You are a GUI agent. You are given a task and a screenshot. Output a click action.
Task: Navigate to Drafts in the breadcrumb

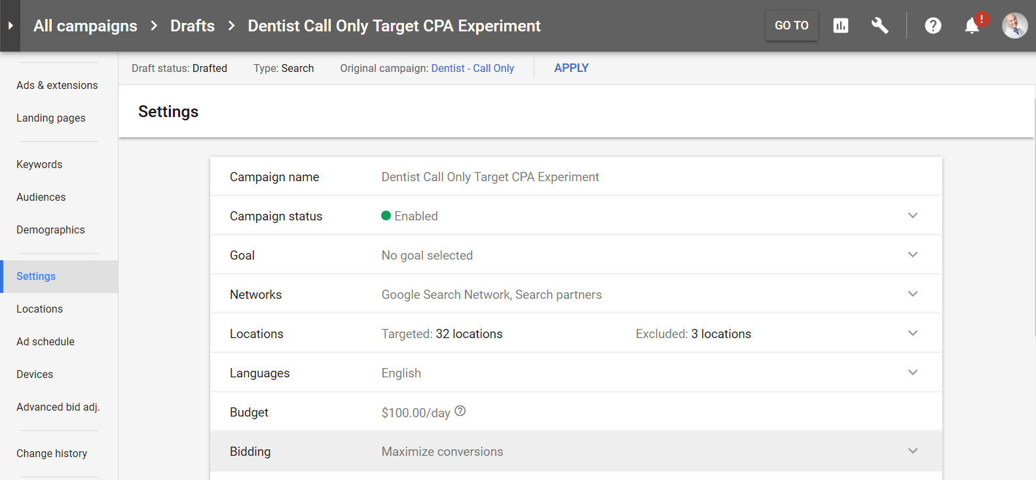[x=193, y=26]
